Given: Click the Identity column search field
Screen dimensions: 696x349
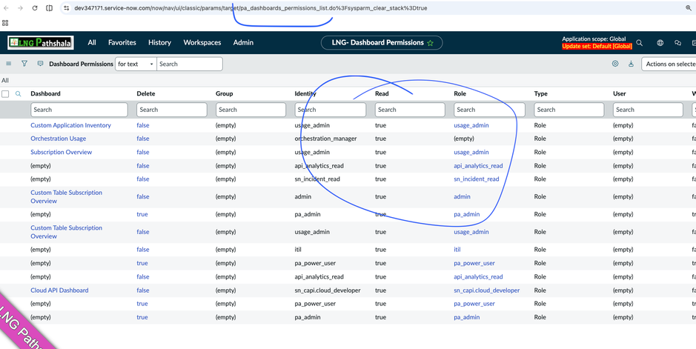Looking at the screenshot, I should 330,110.
